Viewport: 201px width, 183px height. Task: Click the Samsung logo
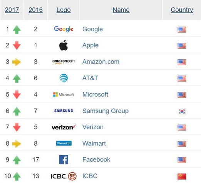(x=64, y=111)
